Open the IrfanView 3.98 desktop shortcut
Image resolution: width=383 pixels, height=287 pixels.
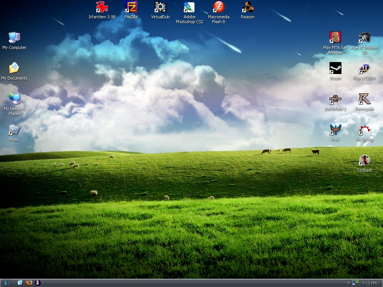[x=102, y=7]
